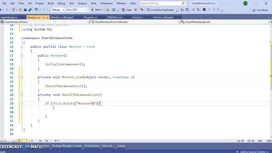
Task: Click the Uncomment selected lines icon
Action: pyautogui.click(x=198, y=10)
